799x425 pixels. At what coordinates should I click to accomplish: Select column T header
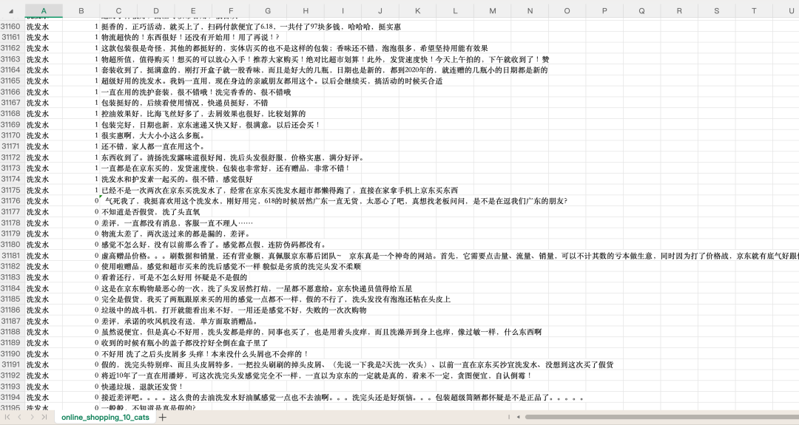pos(754,10)
